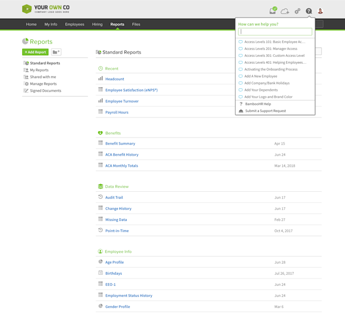Open Access Levels 101 help article

[275, 42]
